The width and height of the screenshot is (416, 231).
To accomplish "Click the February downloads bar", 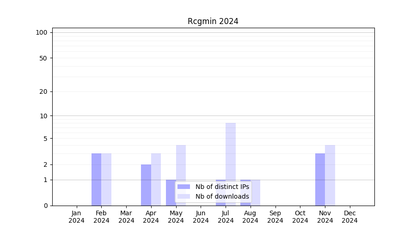I will coord(106,179).
